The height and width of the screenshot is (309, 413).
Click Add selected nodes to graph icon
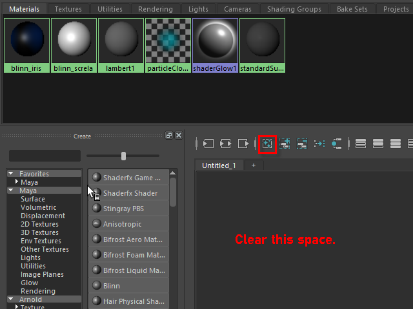(x=285, y=144)
